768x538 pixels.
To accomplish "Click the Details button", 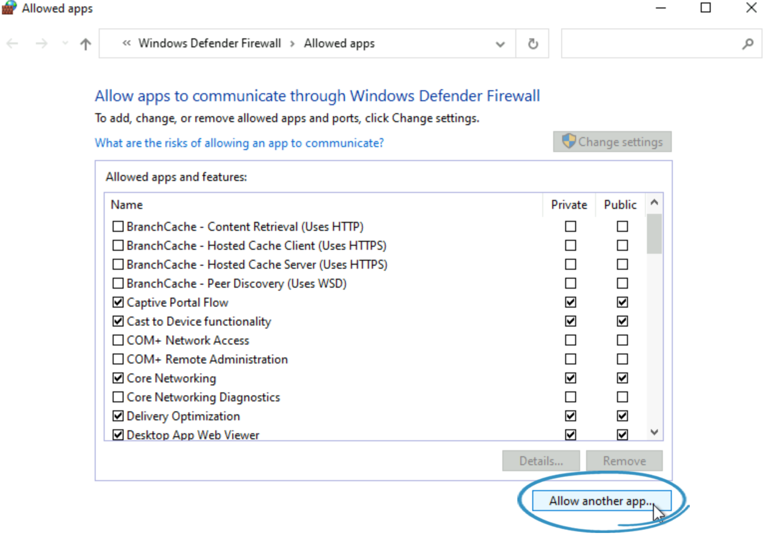I will [x=541, y=461].
